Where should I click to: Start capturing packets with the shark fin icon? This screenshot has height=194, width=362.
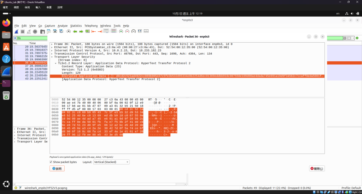coord(16,31)
